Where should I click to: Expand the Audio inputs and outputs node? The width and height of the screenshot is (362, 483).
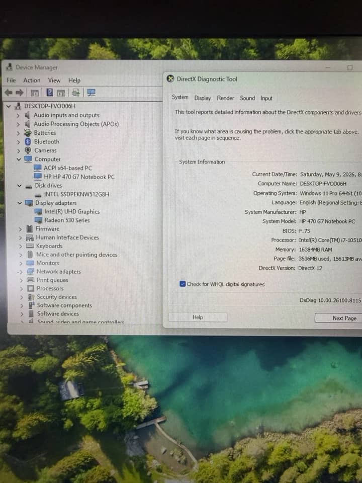[x=18, y=116]
